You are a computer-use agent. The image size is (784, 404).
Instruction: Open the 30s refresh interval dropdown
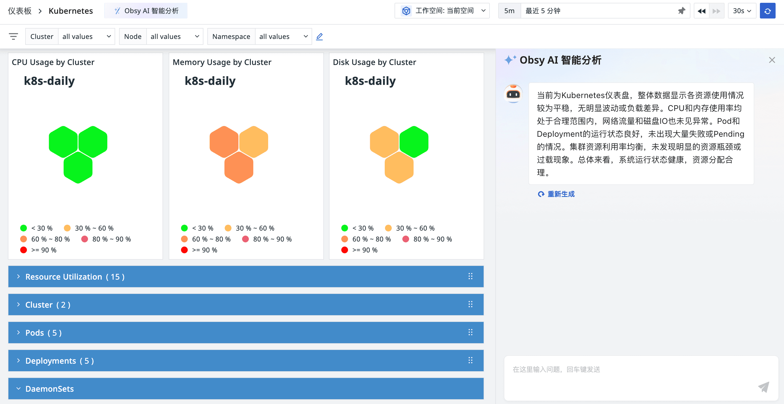coord(742,11)
